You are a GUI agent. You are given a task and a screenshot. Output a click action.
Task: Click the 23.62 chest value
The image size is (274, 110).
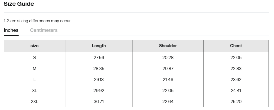pyautogui.click(x=236, y=80)
